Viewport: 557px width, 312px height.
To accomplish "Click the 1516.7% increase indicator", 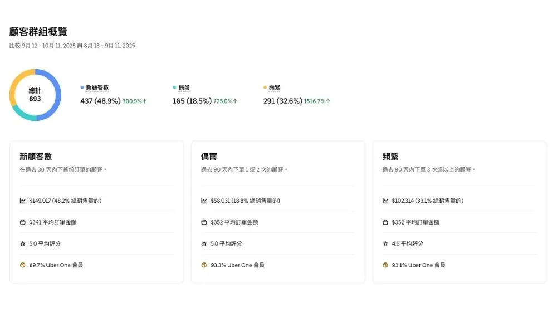I will coord(316,101).
